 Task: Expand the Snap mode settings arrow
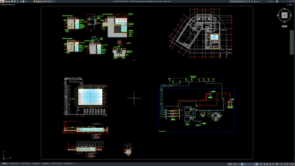(x=240, y=164)
